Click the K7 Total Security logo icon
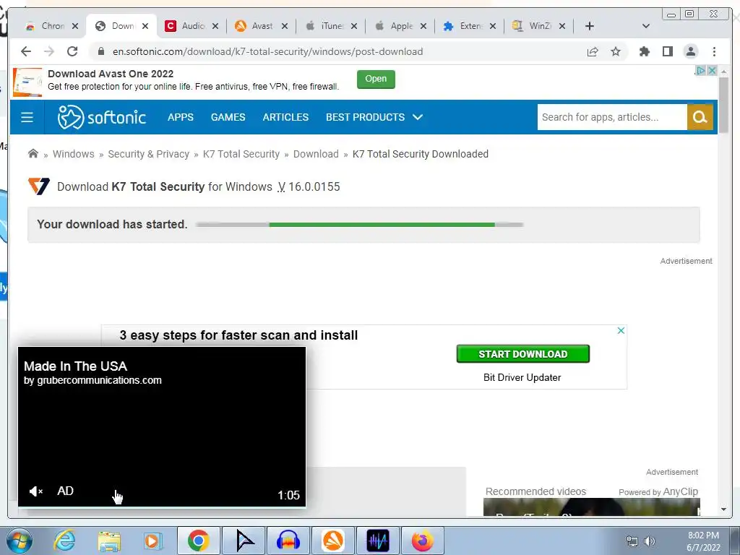This screenshot has width=740, height=555. (x=39, y=186)
